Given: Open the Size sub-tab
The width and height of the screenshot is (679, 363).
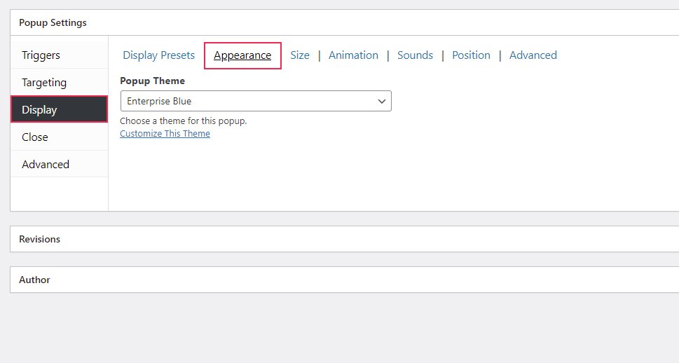Looking at the screenshot, I should tap(300, 55).
